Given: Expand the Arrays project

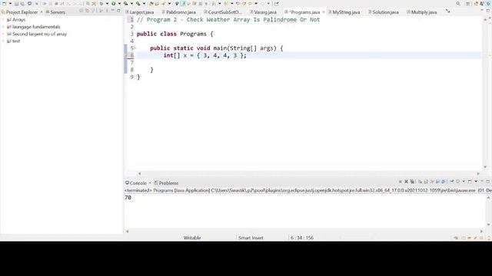Looking at the screenshot, I should (3, 20).
